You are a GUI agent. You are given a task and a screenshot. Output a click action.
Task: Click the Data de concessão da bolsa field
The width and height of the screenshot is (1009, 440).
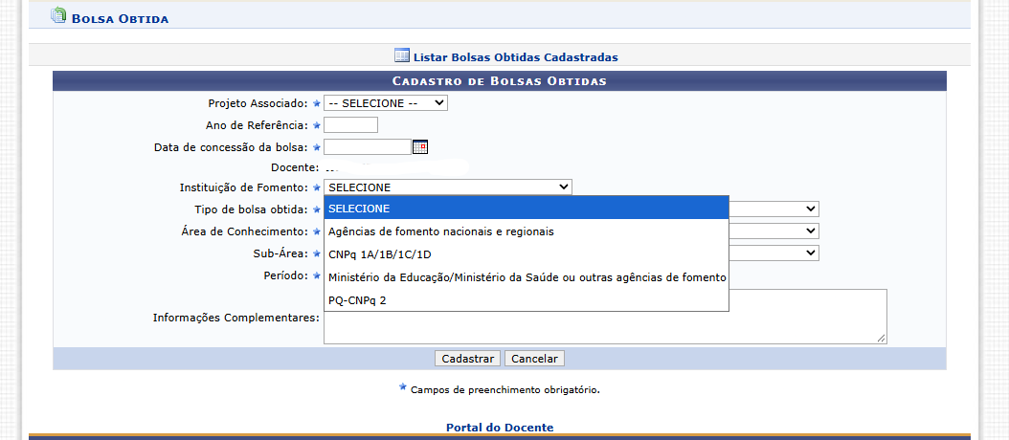368,147
